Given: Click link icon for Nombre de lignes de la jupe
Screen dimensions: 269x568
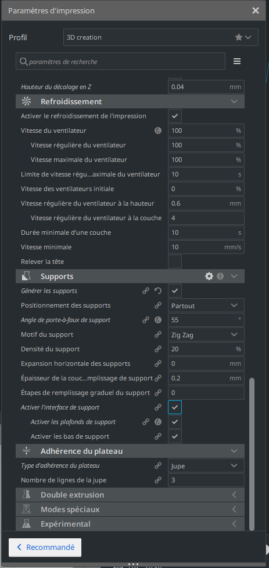Looking at the screenshot, I should (x=158, y=481).
